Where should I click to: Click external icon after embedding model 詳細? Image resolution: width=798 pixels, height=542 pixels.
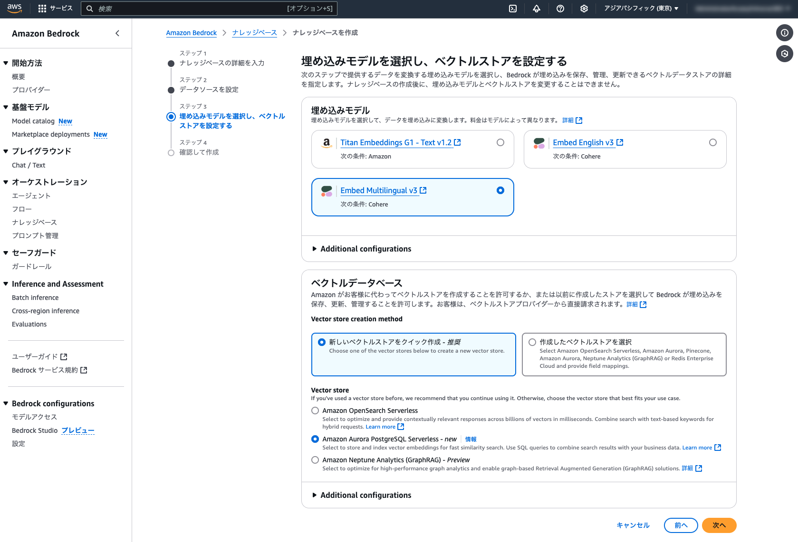(579, 121)
